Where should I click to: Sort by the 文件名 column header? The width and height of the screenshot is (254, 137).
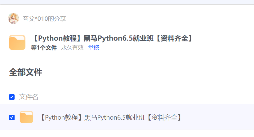(x=29, y=97)
